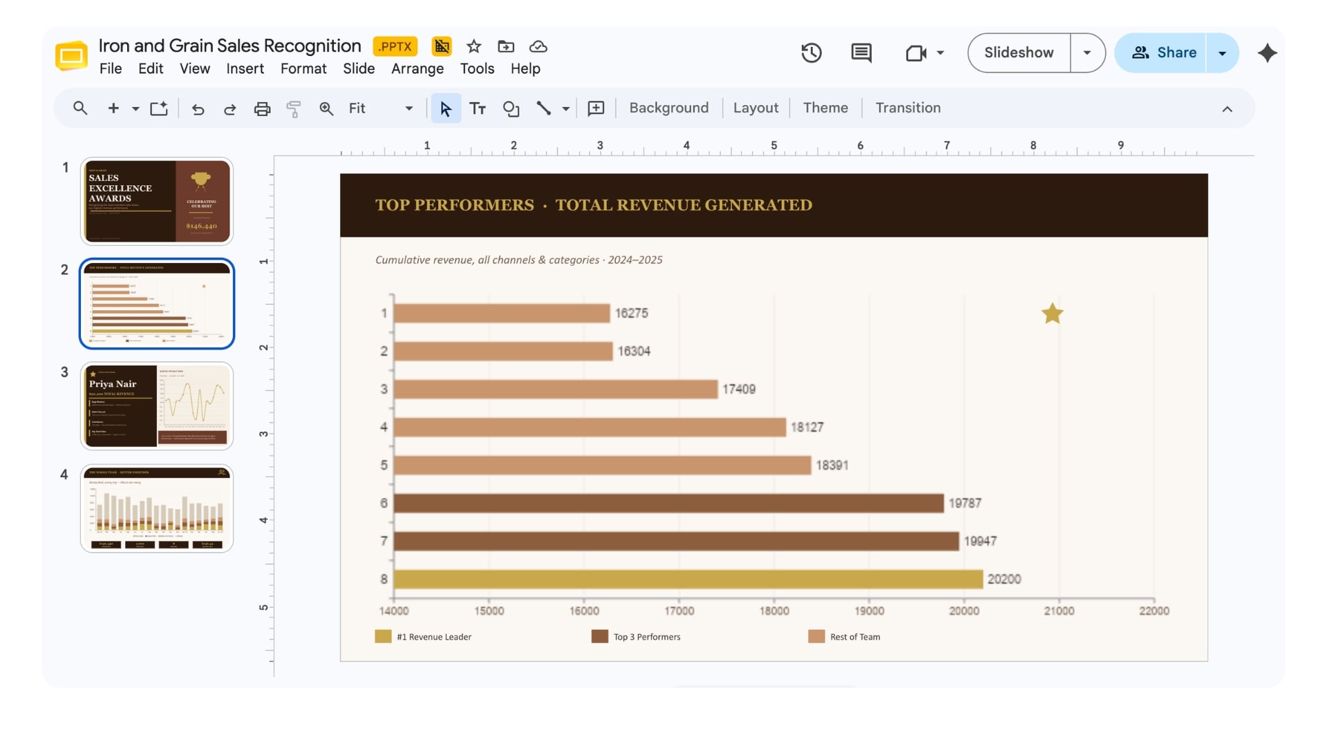
Task: Open the Tools menu
Action: pos(477,68)
